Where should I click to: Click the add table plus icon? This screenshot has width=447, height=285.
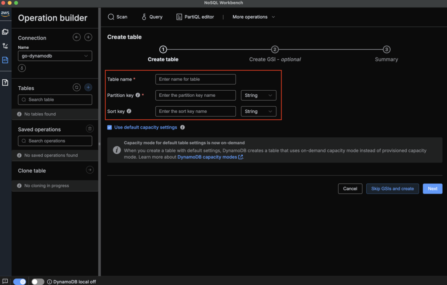pos(88,88)
